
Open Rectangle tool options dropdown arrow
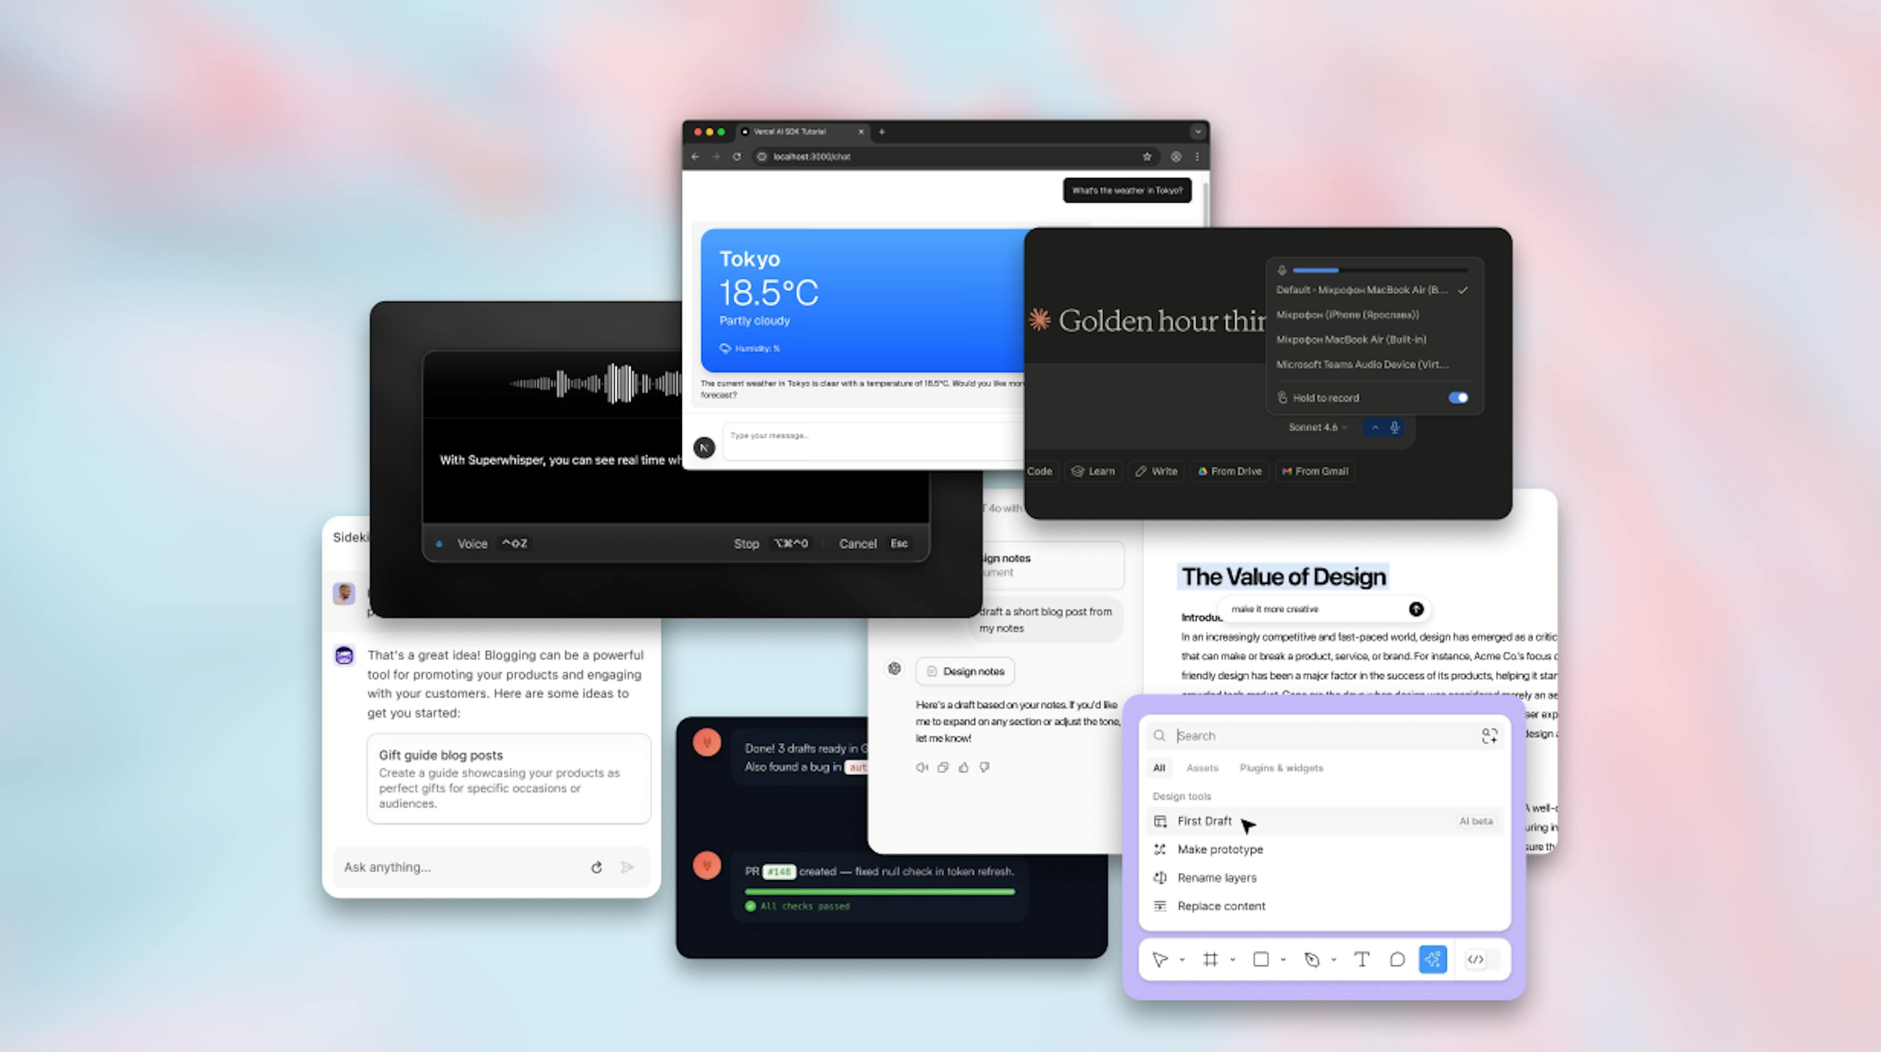pos(1283,960)
